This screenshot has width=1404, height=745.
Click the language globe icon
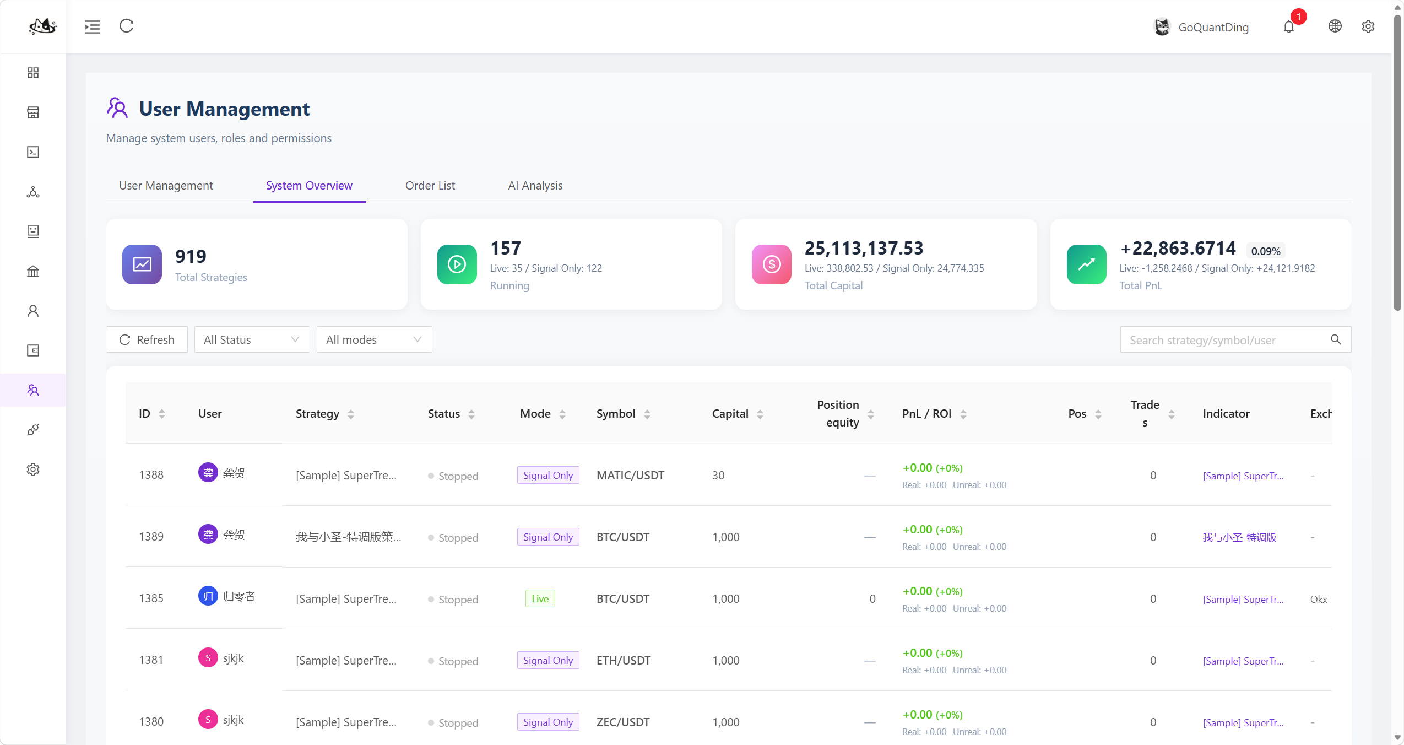click(x=1335, y=26)
